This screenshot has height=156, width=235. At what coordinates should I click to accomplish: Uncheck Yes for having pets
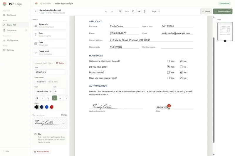point(168,67)
